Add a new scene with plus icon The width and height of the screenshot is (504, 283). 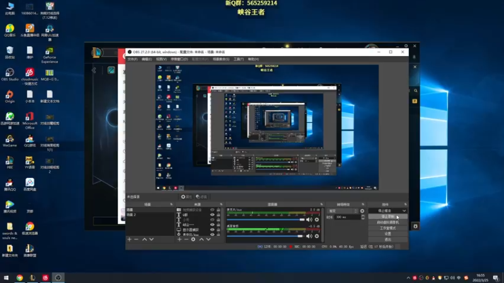pyautogui.click(x=129, y=240)
